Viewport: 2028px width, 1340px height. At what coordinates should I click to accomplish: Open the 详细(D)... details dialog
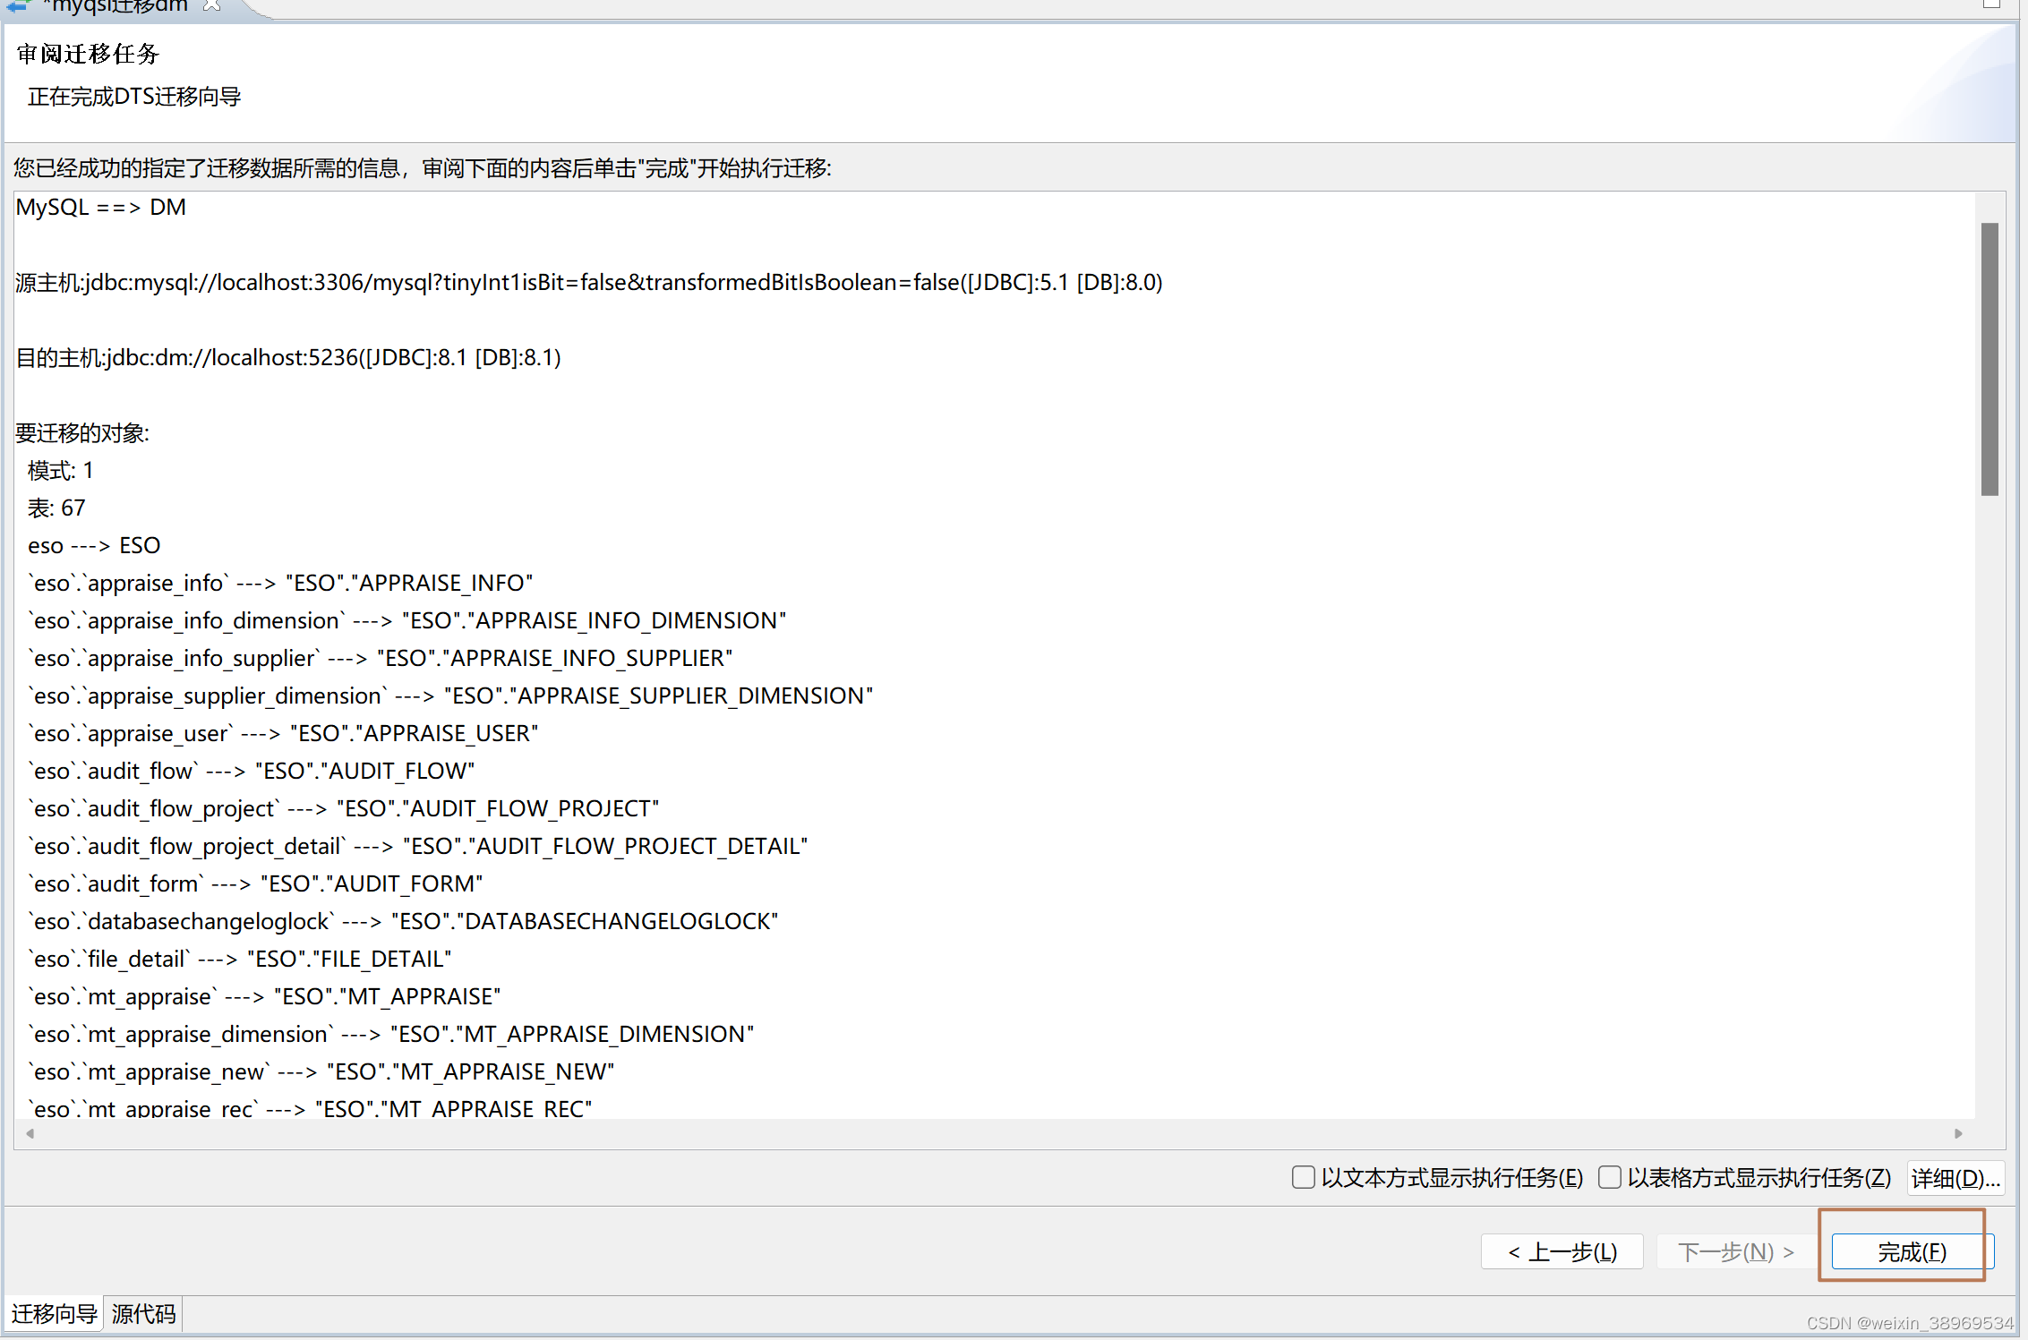pos(1955,1178)
